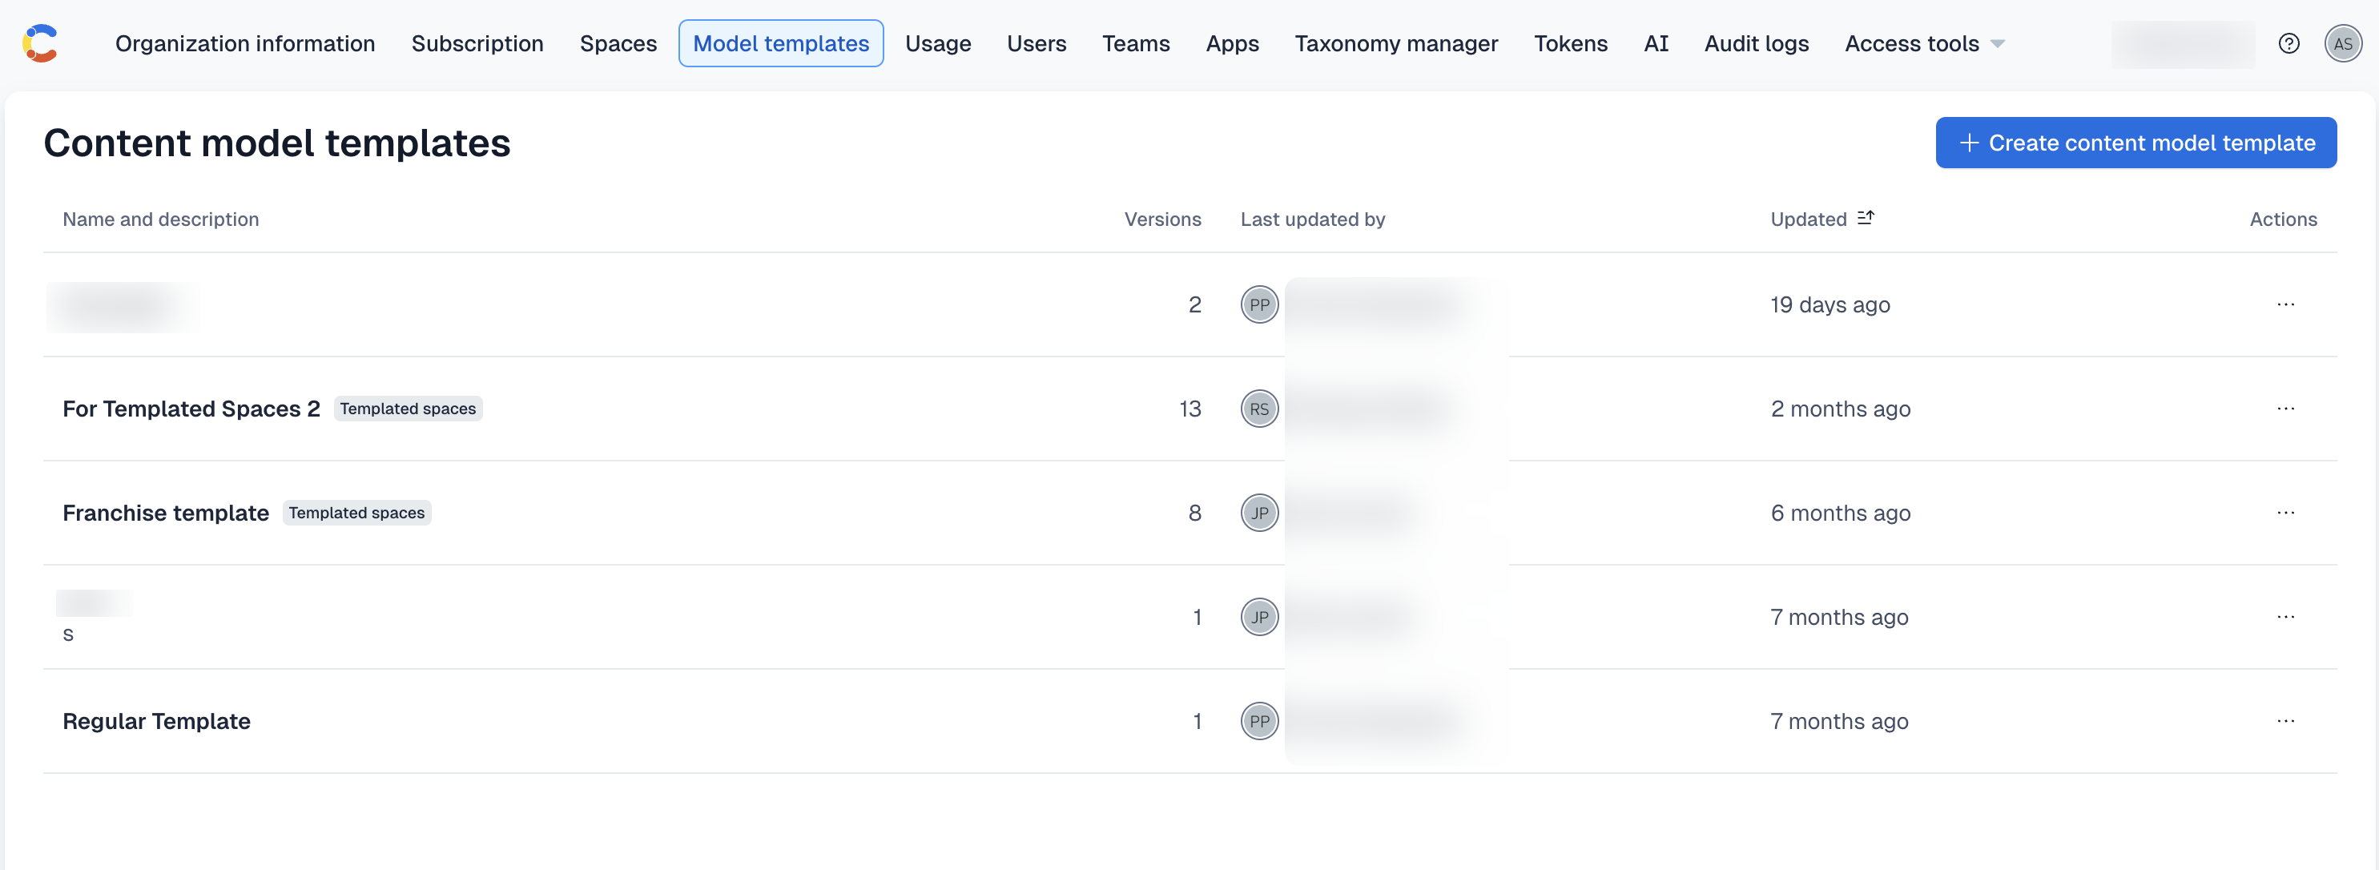The width and height of the screenshot is (2379, 870).
Task: Open the Regular Template entry
Action: [157, 721]
